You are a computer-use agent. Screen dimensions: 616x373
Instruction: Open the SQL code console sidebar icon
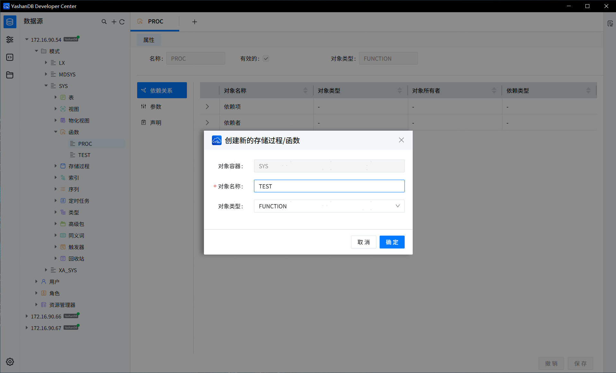click(10, 57)
